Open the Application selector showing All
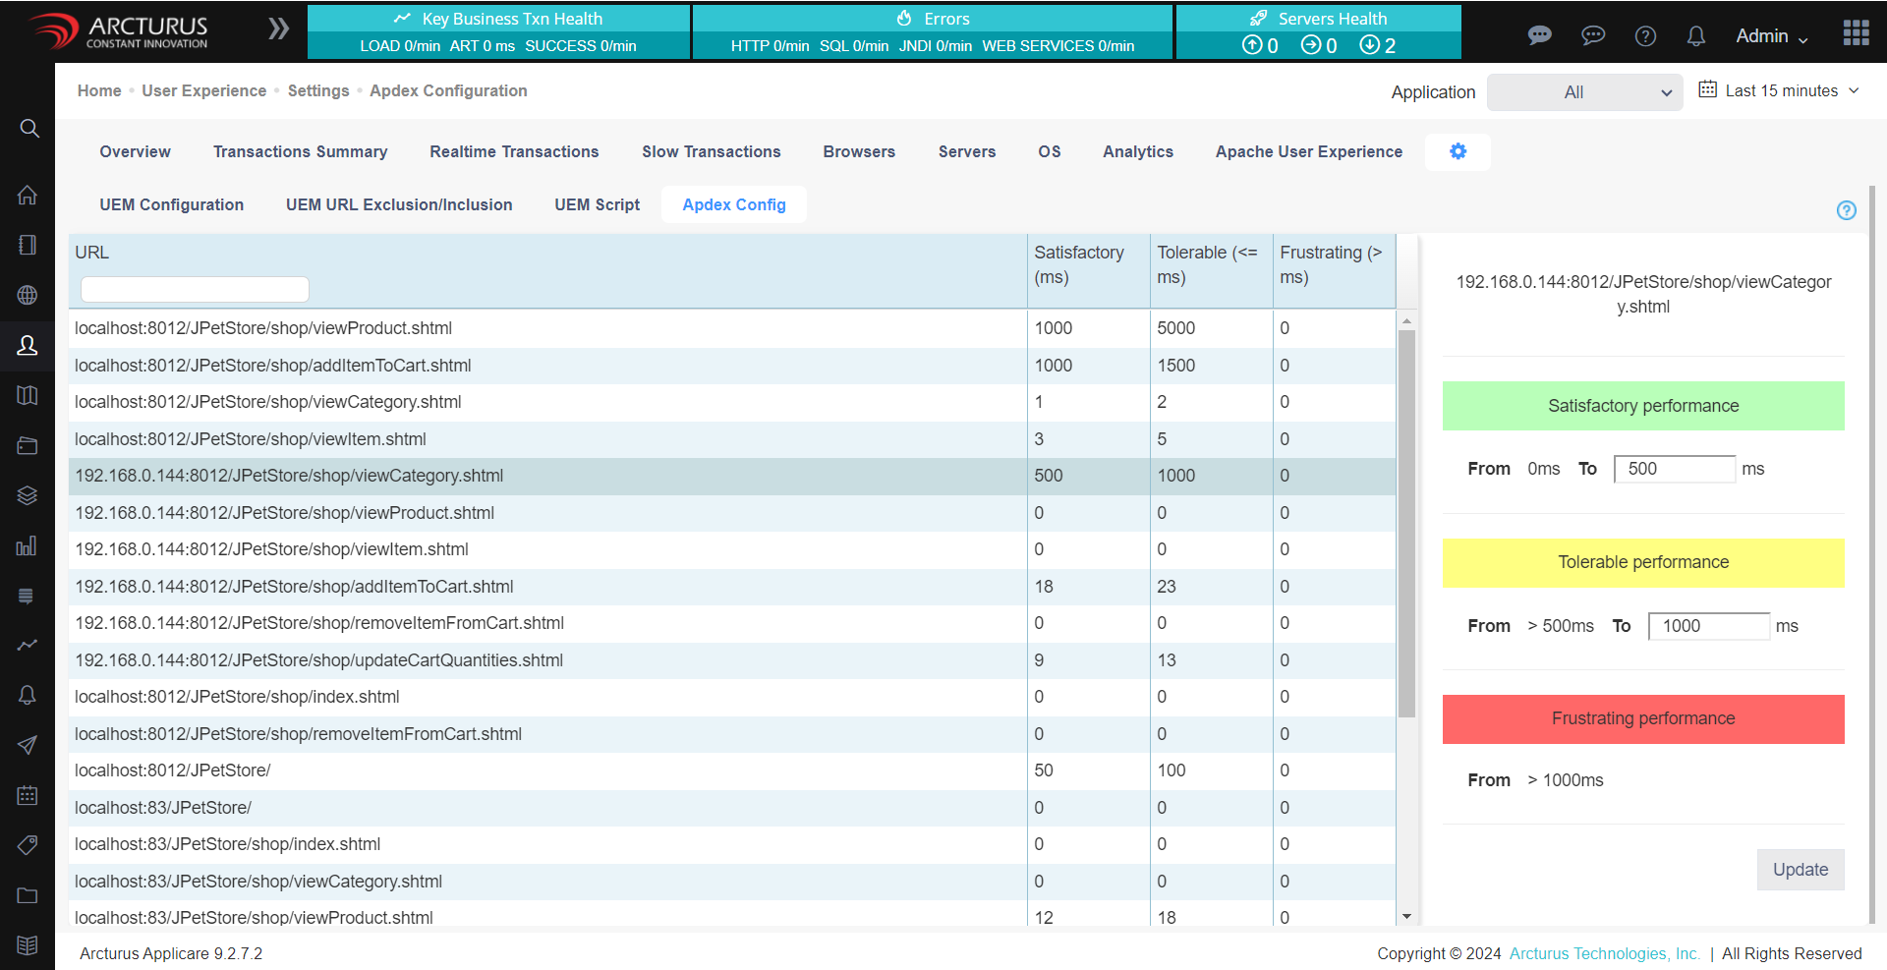Image resolution: width=1887 pixels, height=970 pixels. tap(1584, 92)
